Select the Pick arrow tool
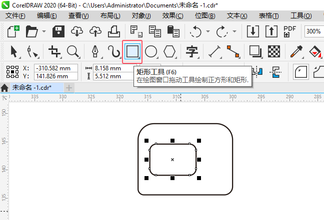324x220 pixels. [14, 51]
